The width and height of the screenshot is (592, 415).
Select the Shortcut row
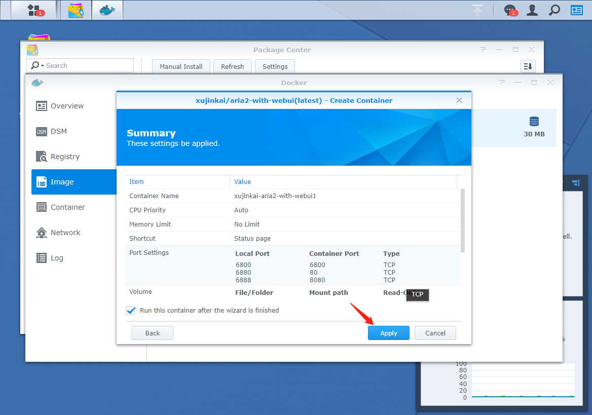(292, 238)
